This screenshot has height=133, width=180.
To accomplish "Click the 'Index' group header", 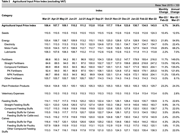I will point(99,10).
